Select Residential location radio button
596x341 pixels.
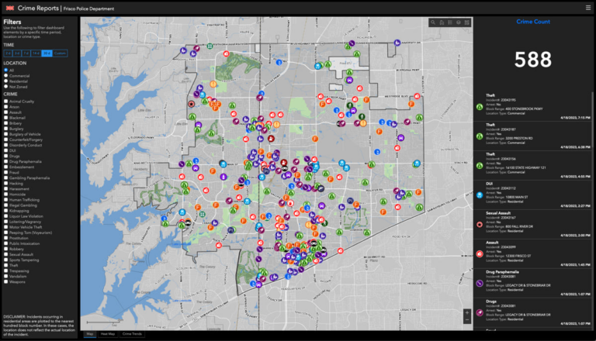point(5,81)
